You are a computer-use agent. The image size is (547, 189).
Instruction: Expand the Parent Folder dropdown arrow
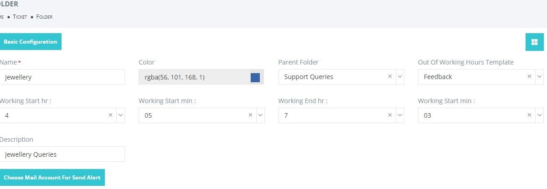click(400, 77)
